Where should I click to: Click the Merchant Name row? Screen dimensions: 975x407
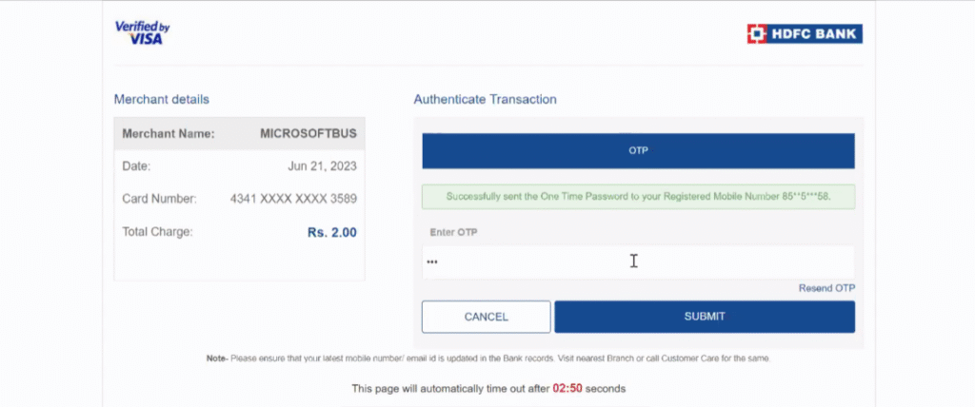239,133
